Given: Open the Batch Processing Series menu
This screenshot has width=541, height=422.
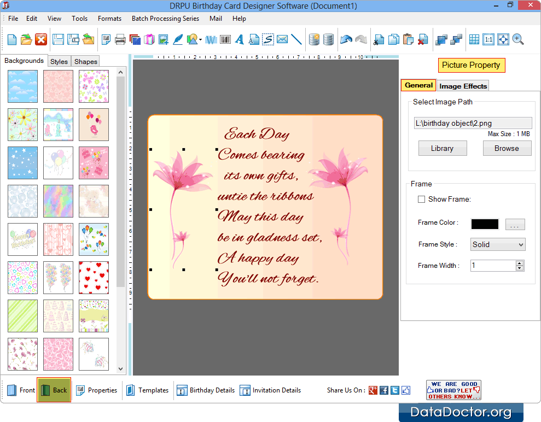Looking at the screenshot, I should pos(165,19).
